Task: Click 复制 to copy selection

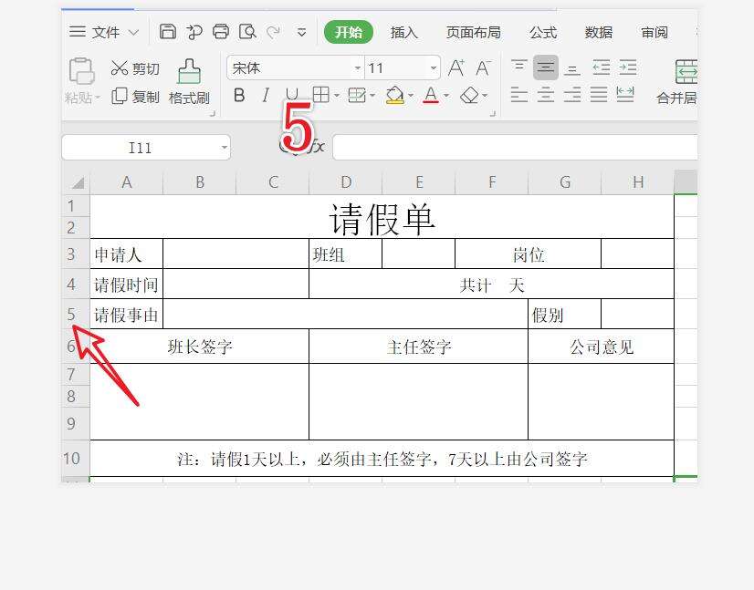Action: click(135, 97)
